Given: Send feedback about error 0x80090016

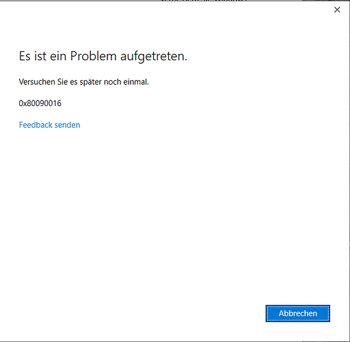Looking at the screenshot, I should [x=49, y=125].
